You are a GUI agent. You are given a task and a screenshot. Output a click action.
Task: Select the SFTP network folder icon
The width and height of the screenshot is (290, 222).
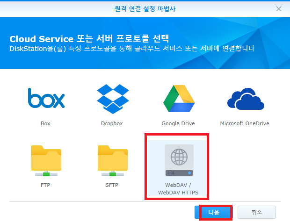(x=113, y=161)
